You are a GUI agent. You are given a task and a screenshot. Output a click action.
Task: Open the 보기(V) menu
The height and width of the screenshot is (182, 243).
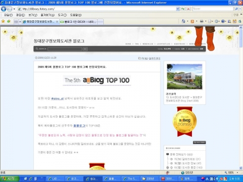[x=33, y=15]
